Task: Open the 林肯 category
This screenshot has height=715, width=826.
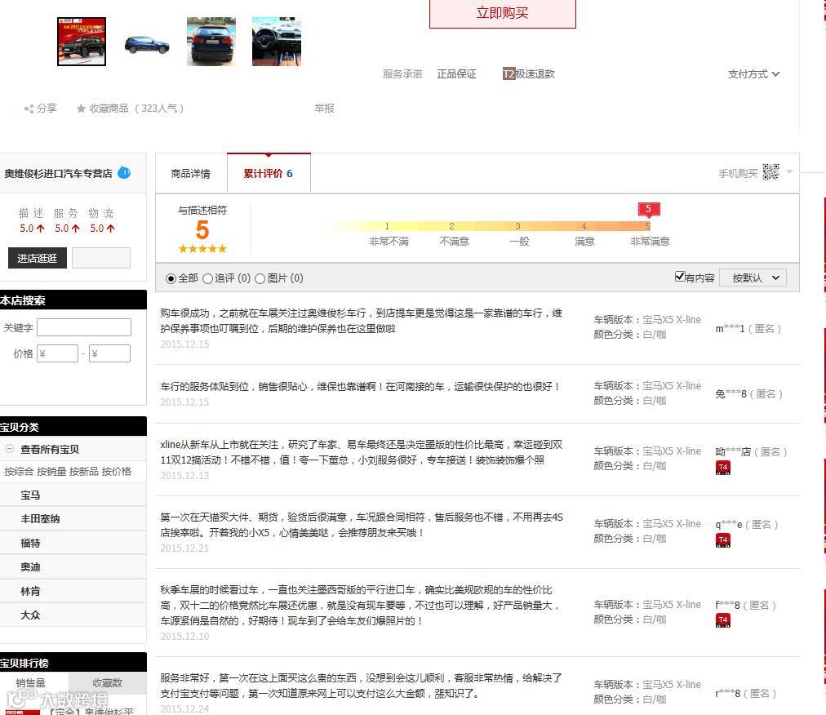Action: point(30,591)
